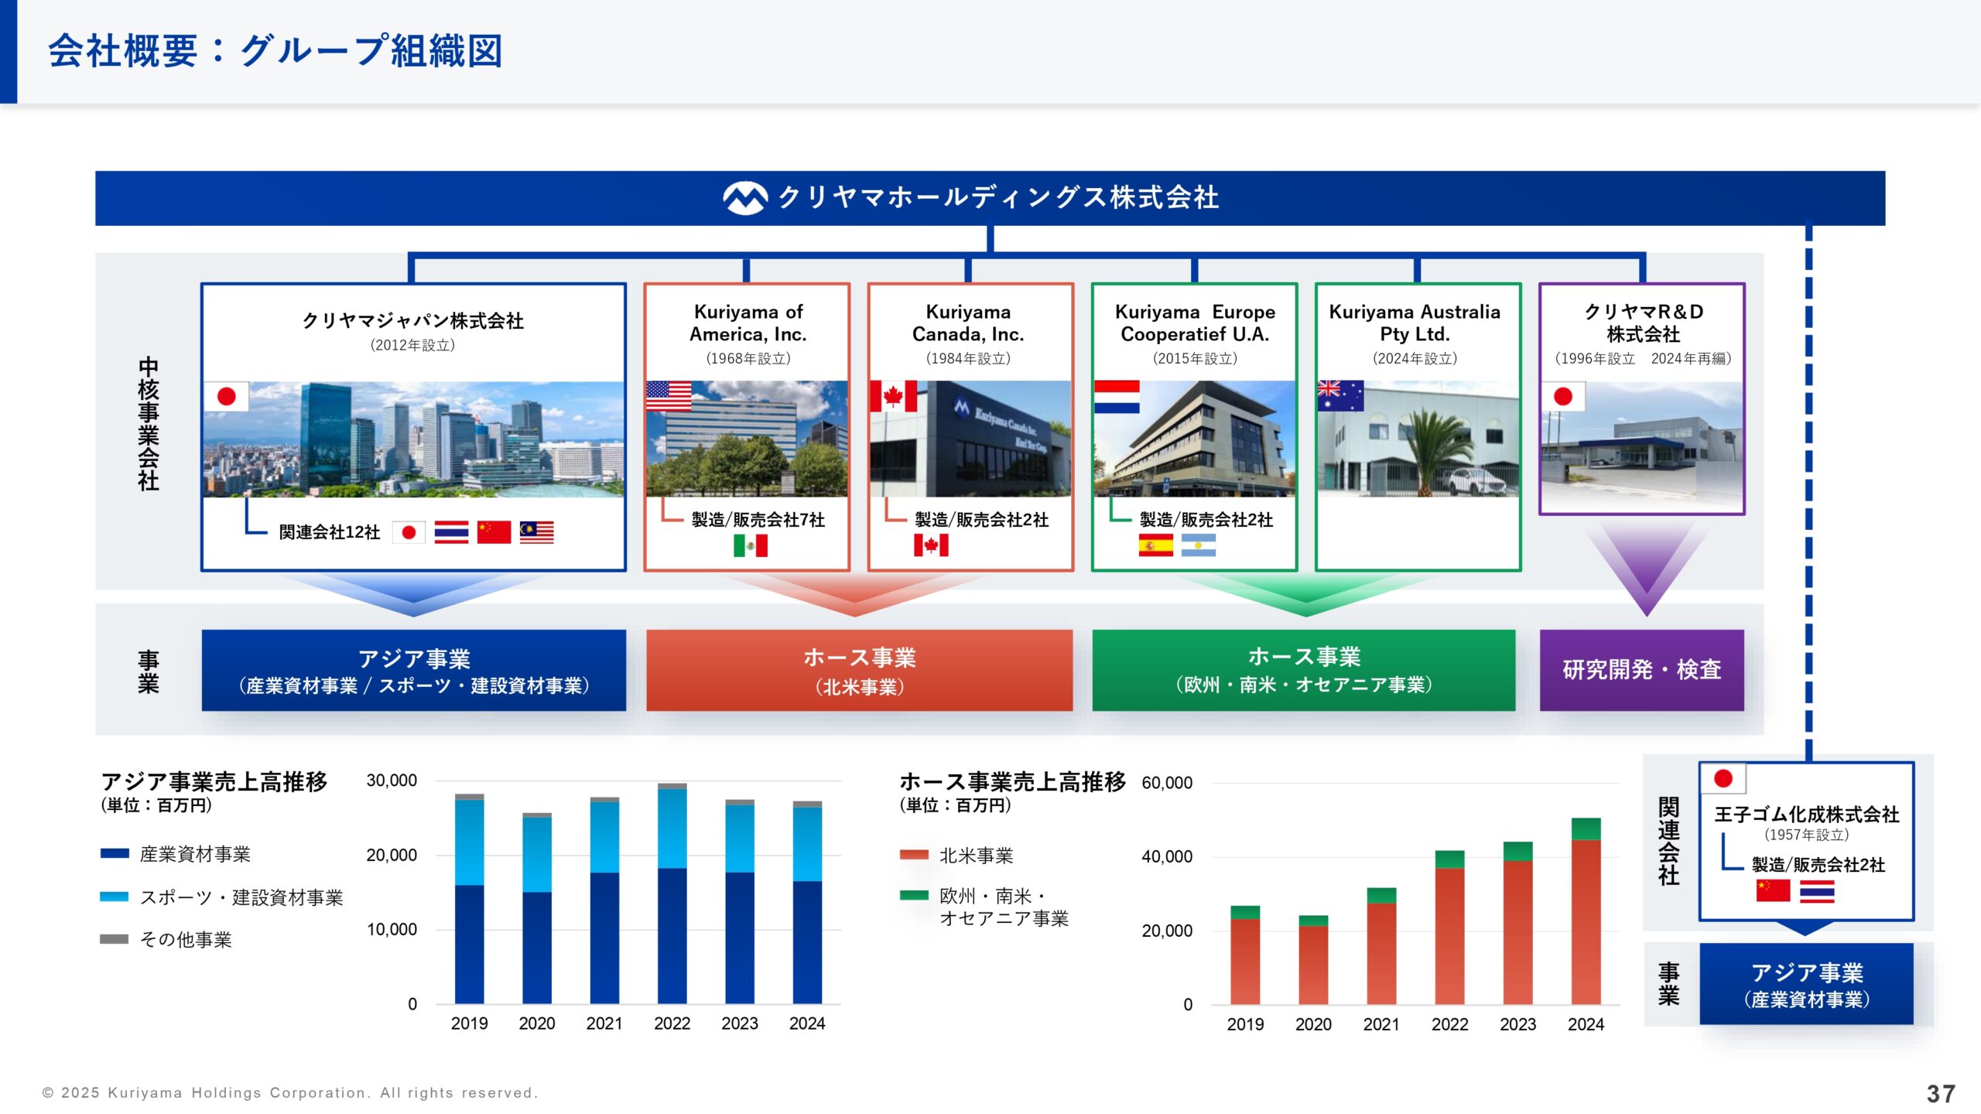Click the Argentina flag under Kuriyama Europe
This screenshot has height=1114, width=1981.
(1198, 545)
